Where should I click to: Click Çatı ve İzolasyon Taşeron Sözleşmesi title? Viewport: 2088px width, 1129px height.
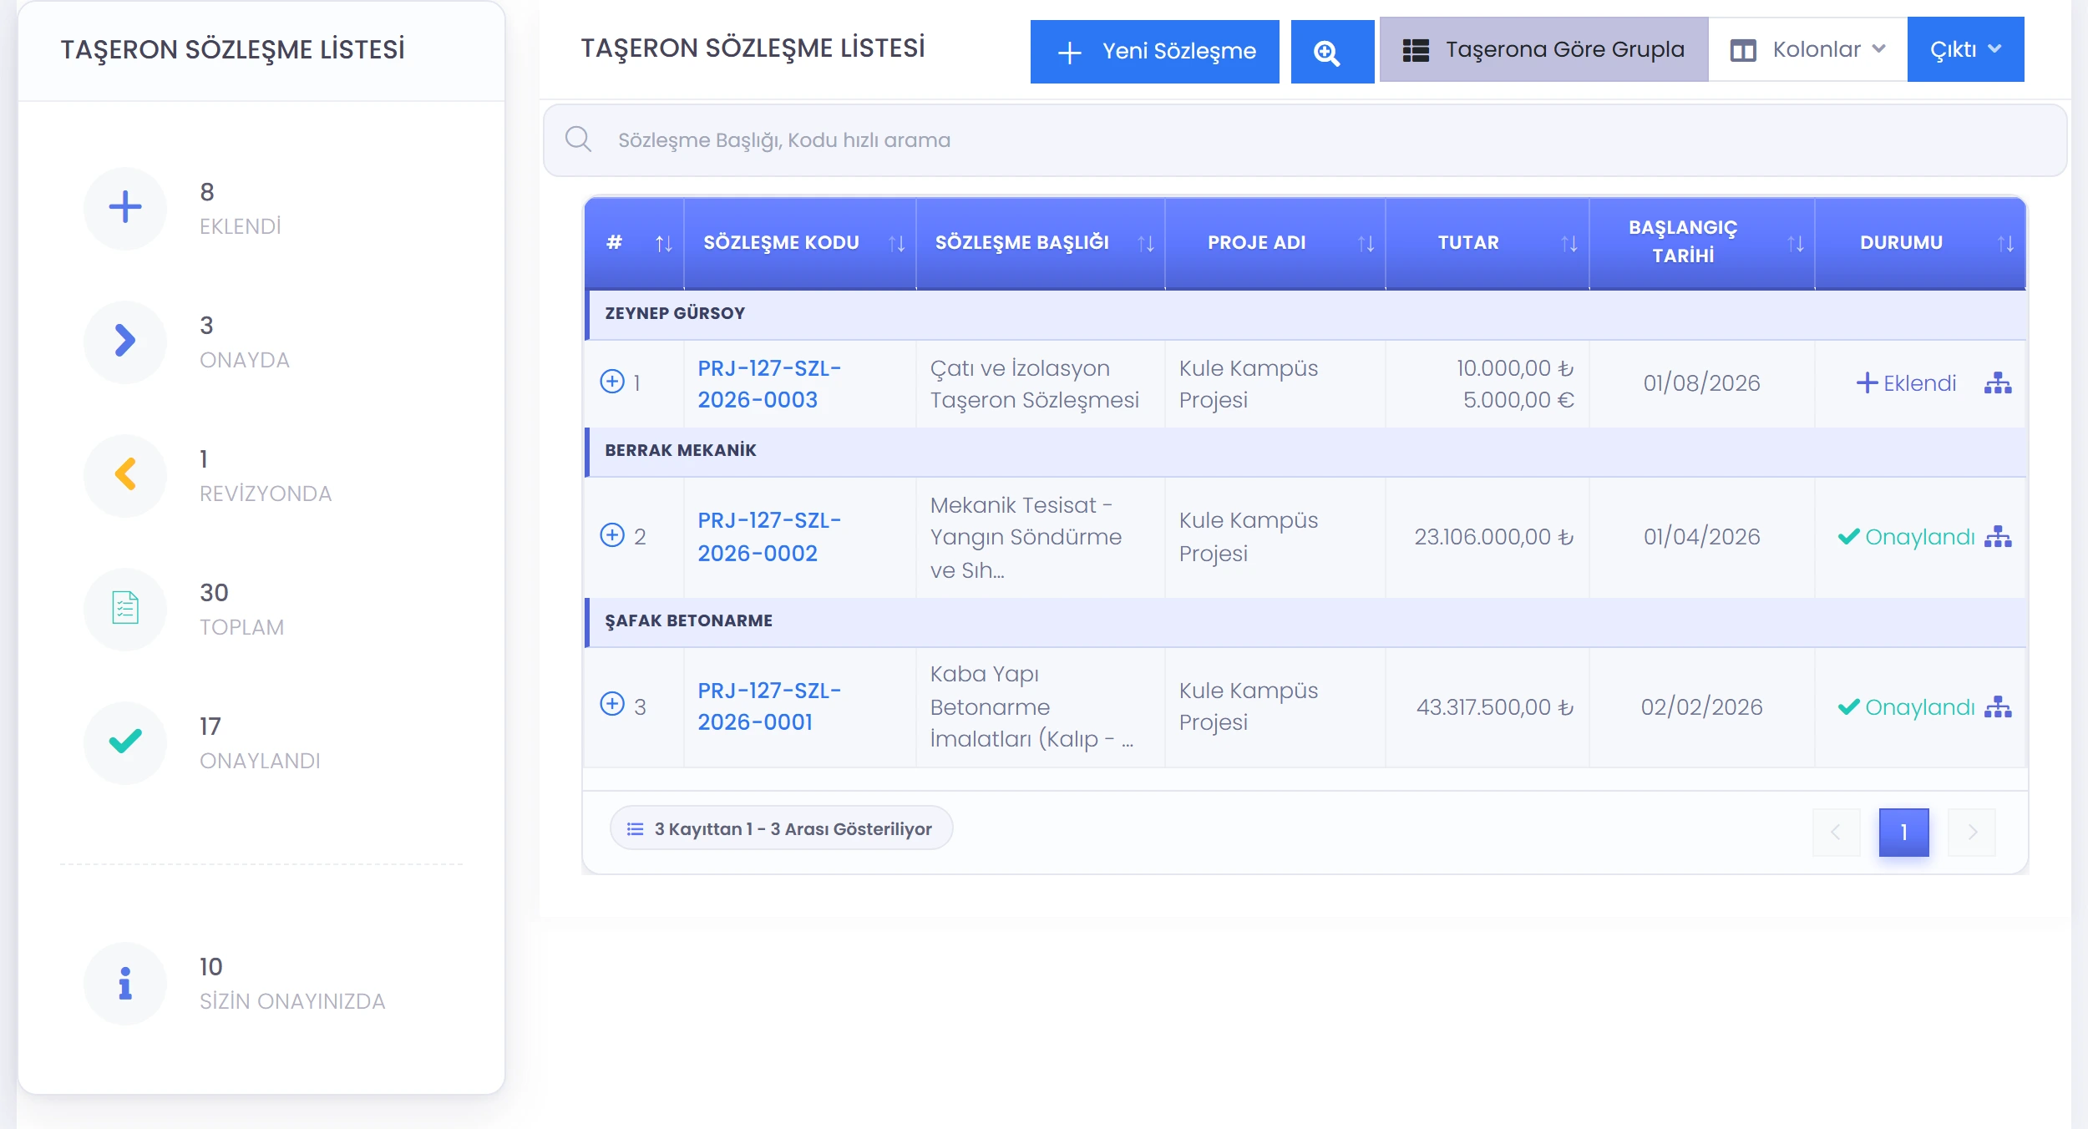click(x=1034, y=384)
